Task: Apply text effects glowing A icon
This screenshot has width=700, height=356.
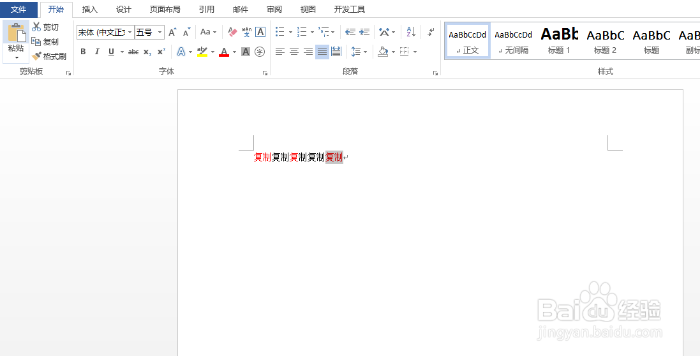Action: pyautogui.click(x=181, y=52)
